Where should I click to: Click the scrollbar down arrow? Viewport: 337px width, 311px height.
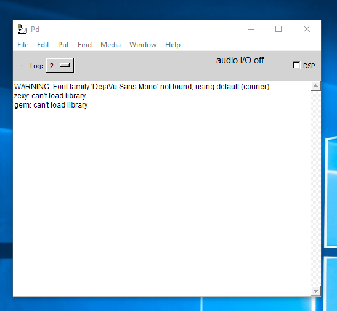315,291
